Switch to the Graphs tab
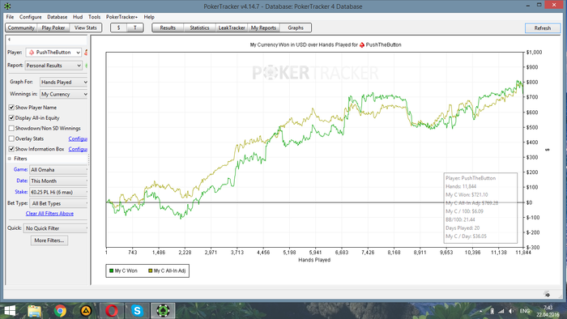Screen dimensions: 567x319 pos(296,28)
